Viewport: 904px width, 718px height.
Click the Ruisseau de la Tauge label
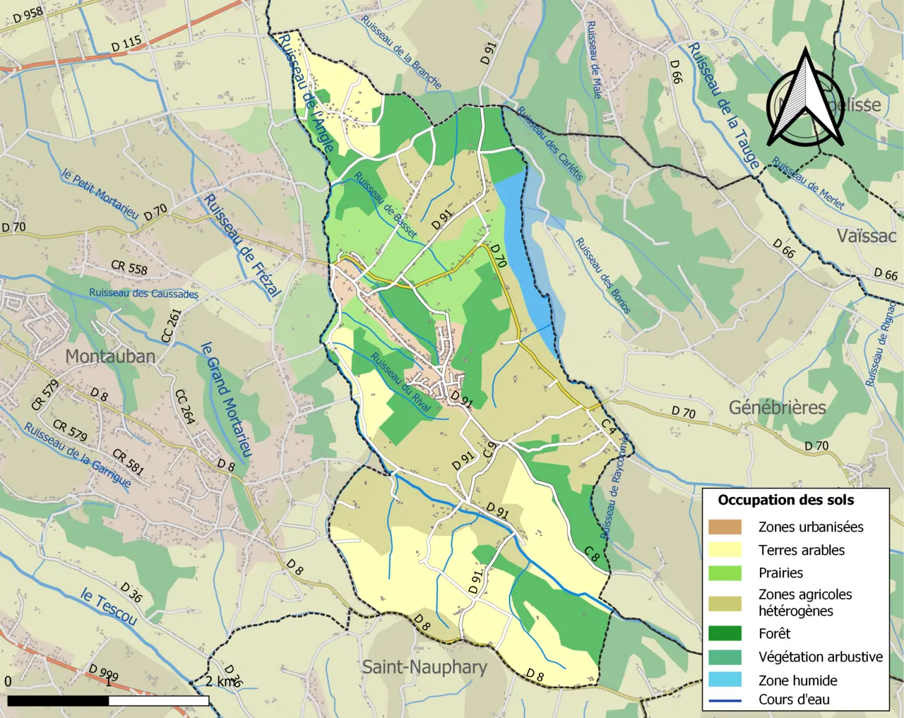tap(725, 106)
